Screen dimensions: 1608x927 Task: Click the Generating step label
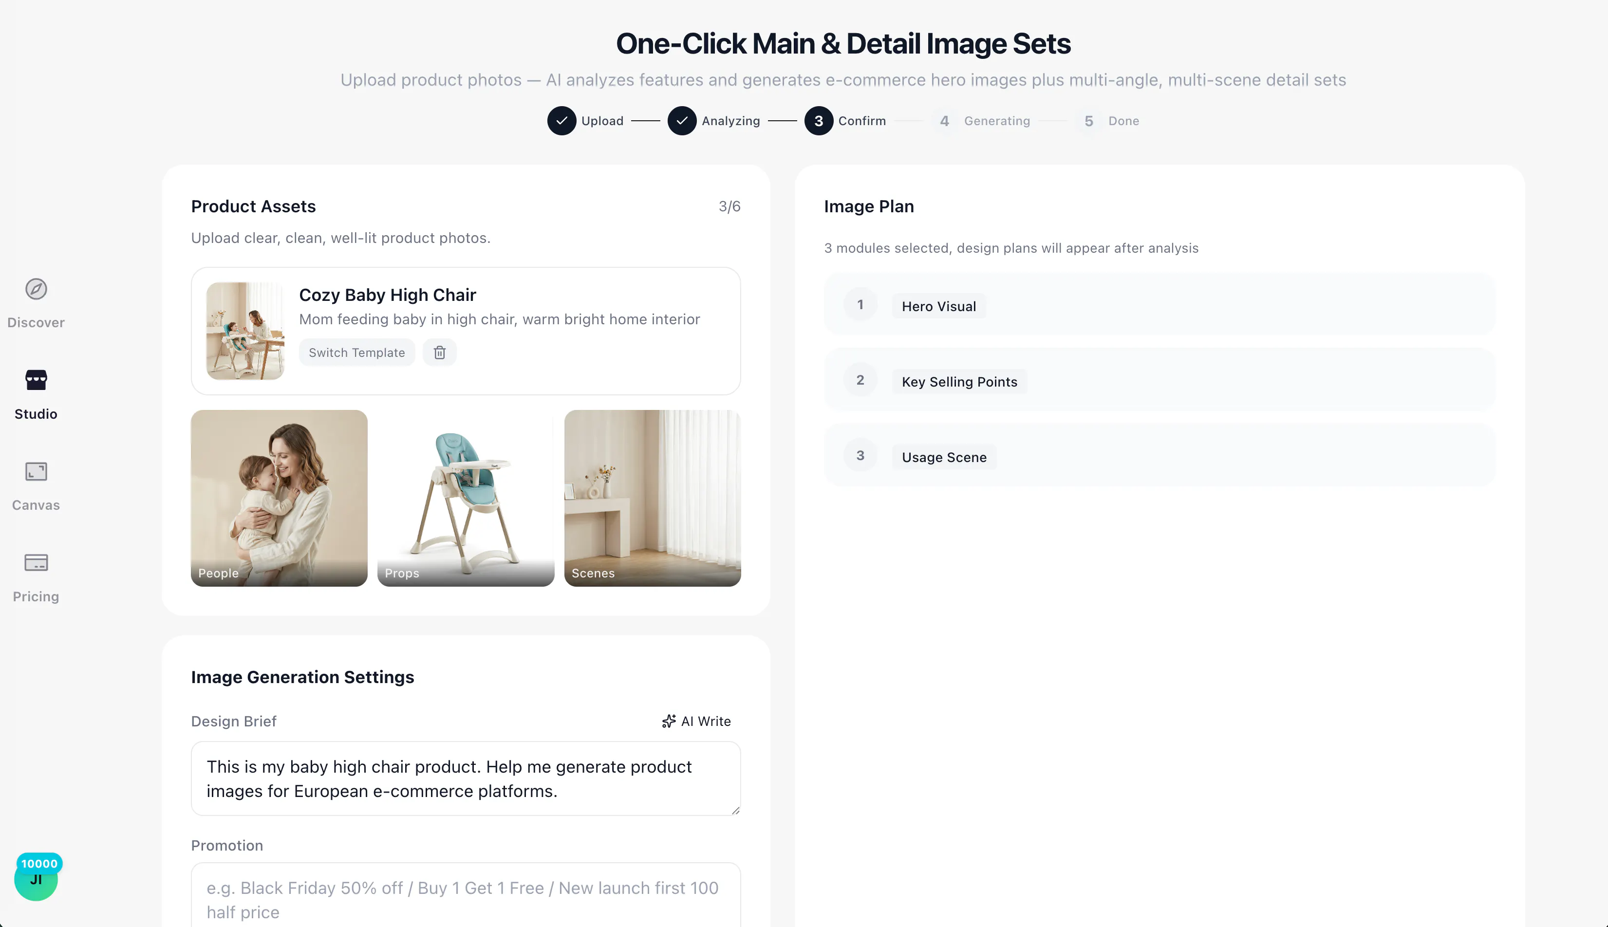(x=997, y=121)
